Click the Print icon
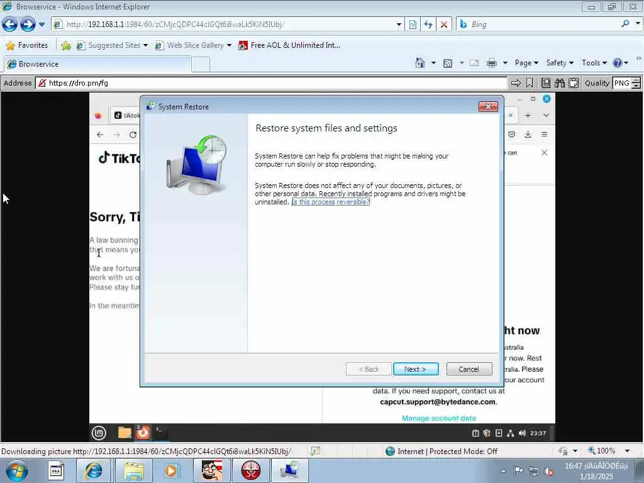 [x=492, y=63]
